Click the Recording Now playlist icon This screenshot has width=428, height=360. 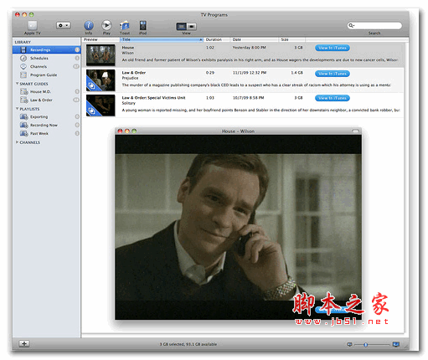pyautogui.click(x=24, y=125)
